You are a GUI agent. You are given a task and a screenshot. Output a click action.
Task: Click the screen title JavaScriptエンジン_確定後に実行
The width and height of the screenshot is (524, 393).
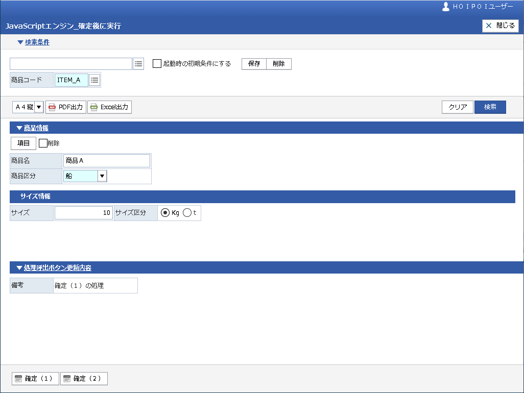pos(63,26)
